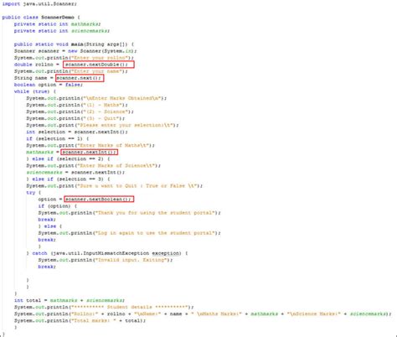
Task: Click the main method signature
Action: click(74, 44)
